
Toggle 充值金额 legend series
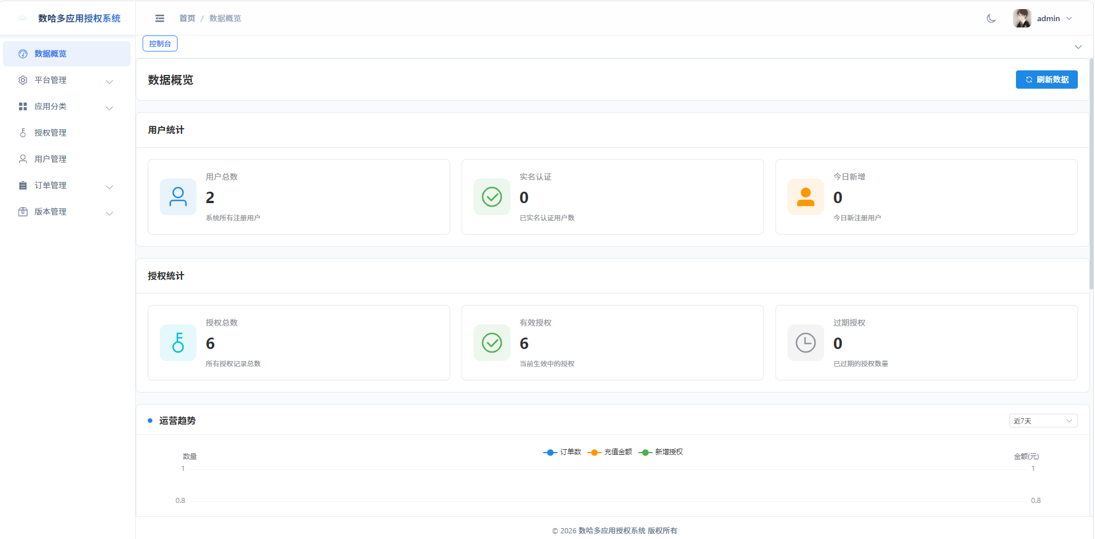pos(610,452)
